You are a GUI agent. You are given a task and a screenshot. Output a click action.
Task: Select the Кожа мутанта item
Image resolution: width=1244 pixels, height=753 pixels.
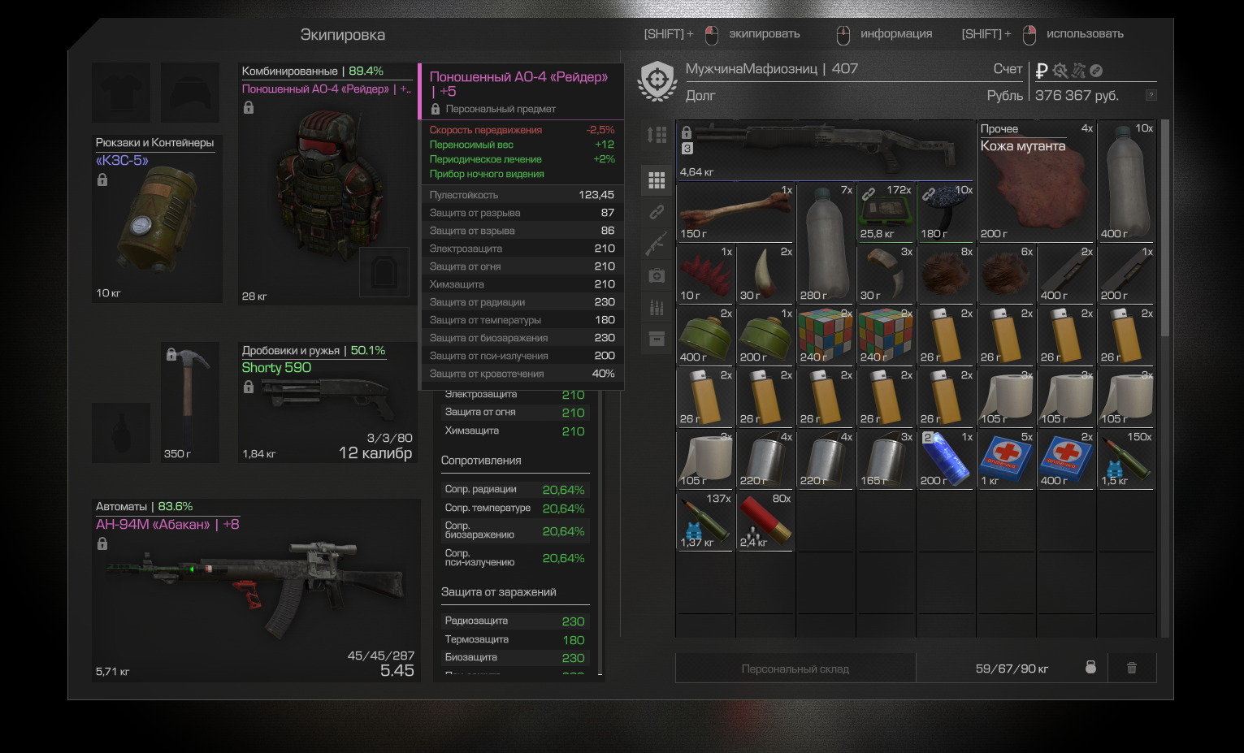1035,181
